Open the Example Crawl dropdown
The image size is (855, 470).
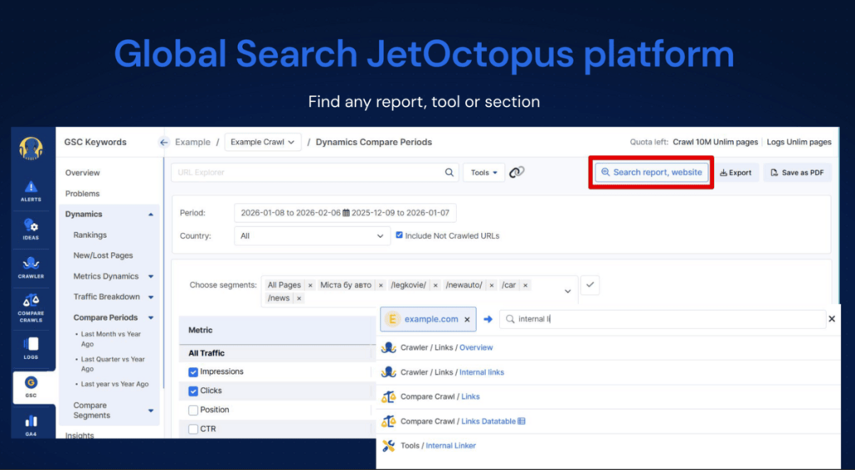pos(263,143)
